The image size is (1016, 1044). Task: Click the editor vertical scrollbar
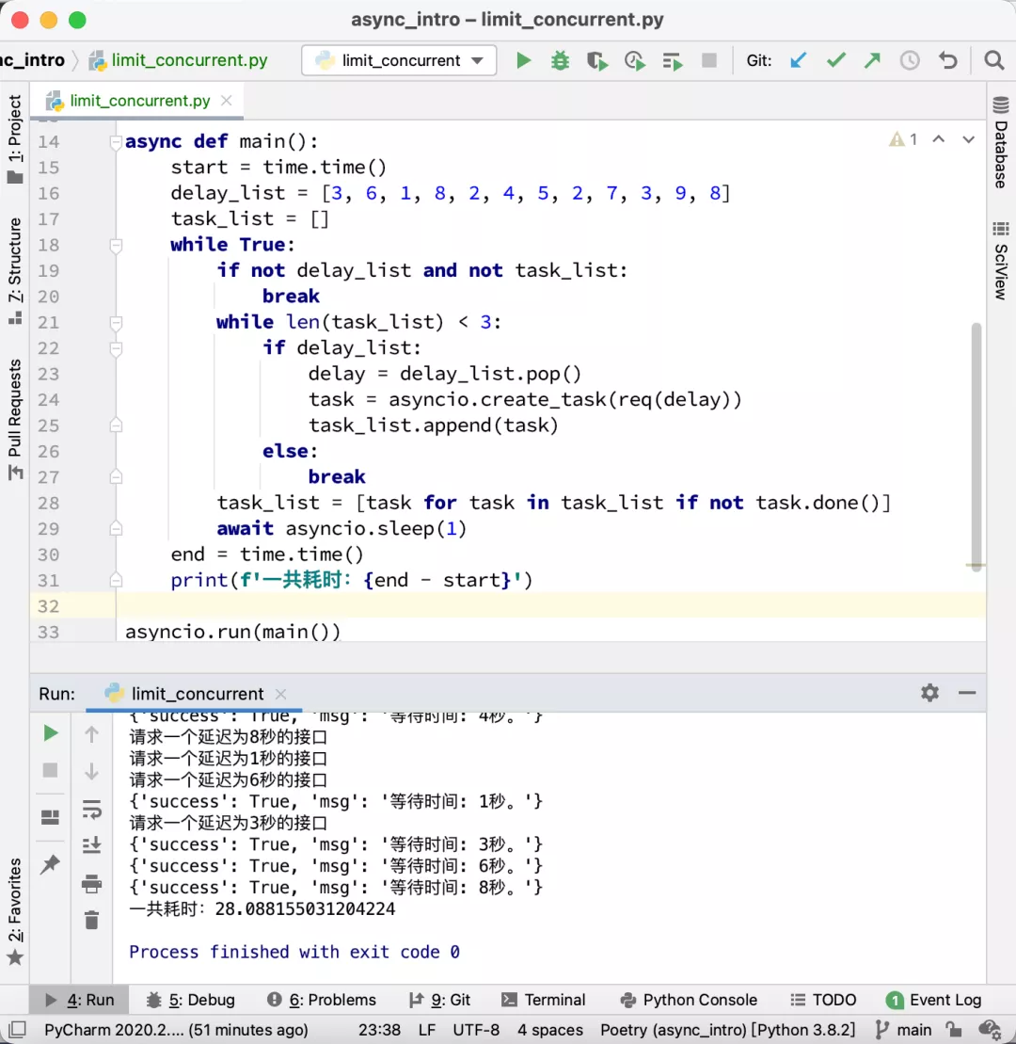click(x=976, y=442)
